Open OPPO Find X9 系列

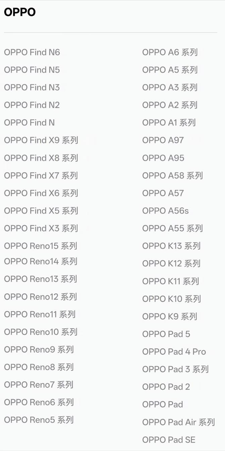(x=41, y=140)
